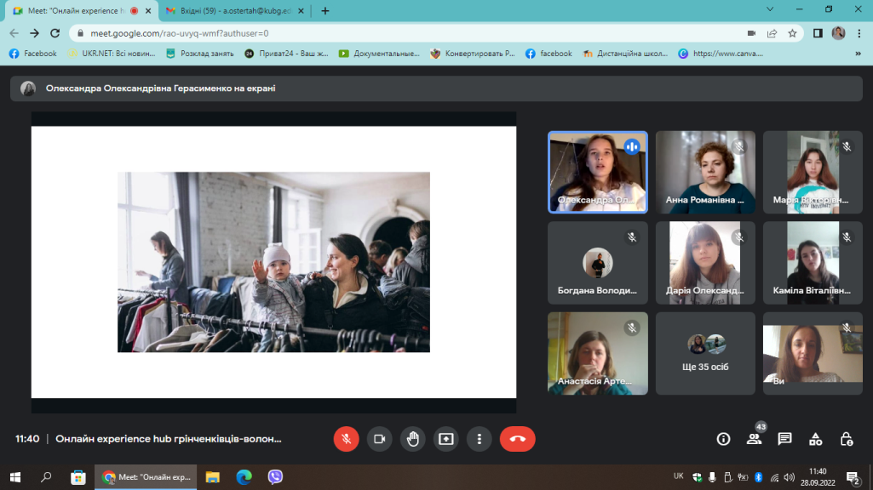Leave the call with red hang-up button
The width and height of the screenshot is (873, 490).
coord(518,439)
